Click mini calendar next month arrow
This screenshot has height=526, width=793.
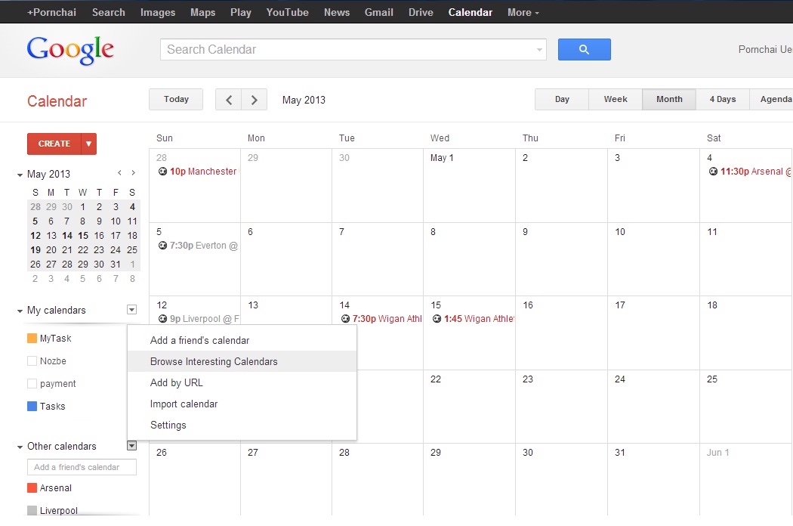click(133, 173)
